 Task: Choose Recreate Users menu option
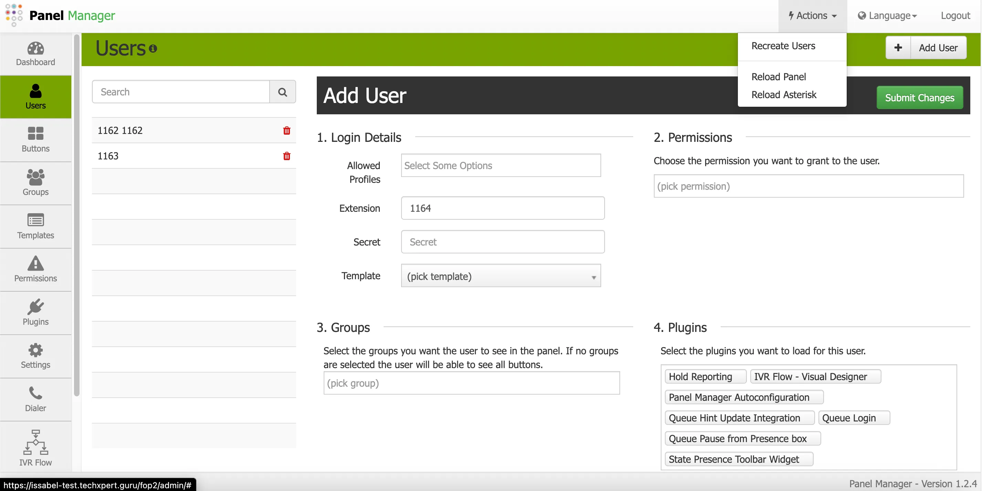click(783, 46)
